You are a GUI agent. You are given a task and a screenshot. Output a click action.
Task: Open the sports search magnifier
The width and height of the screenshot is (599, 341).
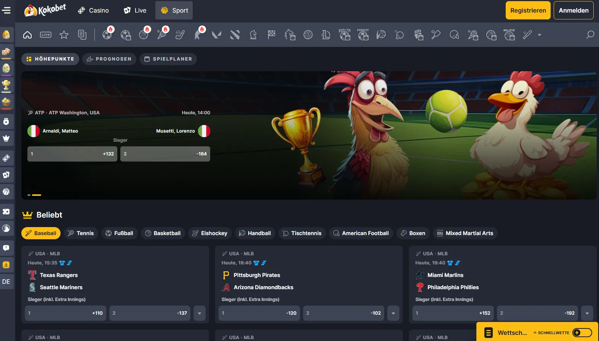pyautogui.click(x=590, y=35)
